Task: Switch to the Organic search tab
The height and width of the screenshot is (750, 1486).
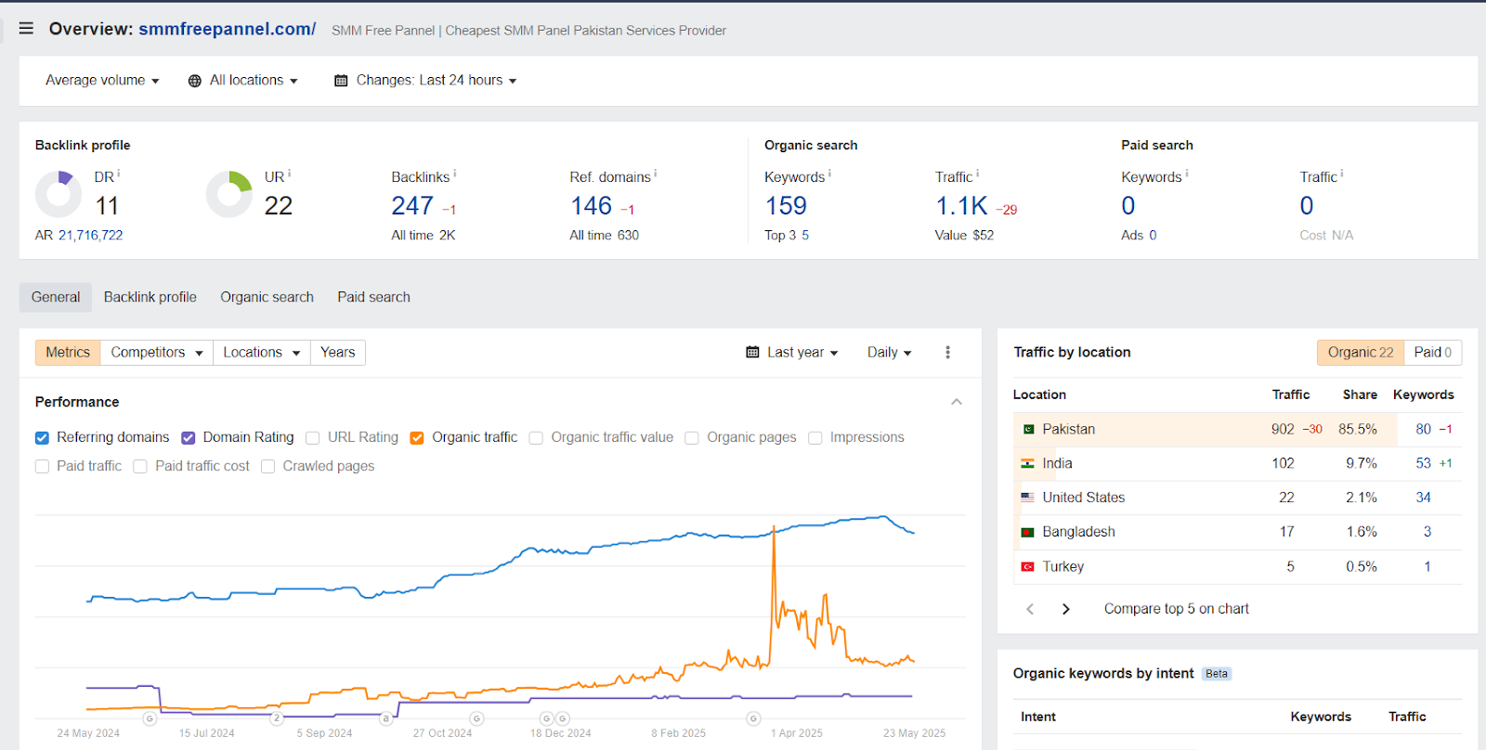Action: (x=267, y=297)
